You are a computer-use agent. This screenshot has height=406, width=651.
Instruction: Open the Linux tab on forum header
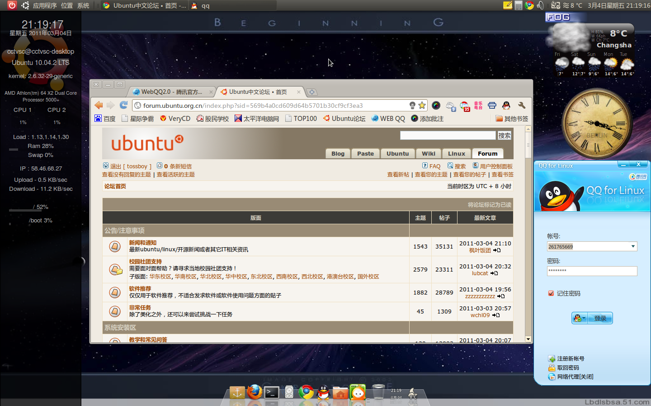coord(457,153)
